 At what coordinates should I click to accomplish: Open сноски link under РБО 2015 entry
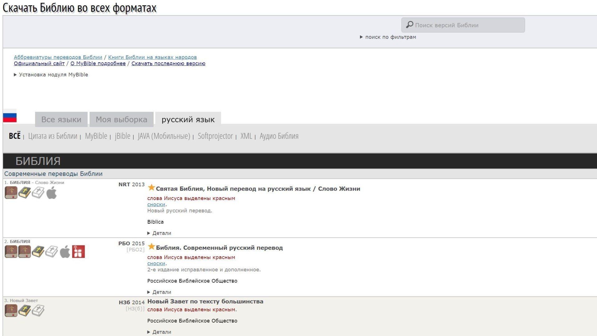(x=156, y=264)
